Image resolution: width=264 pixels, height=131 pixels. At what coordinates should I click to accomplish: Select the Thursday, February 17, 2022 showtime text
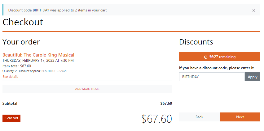[38, 61]
